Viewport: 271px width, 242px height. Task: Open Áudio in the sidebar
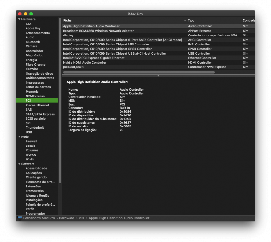(x=30, y=37)
